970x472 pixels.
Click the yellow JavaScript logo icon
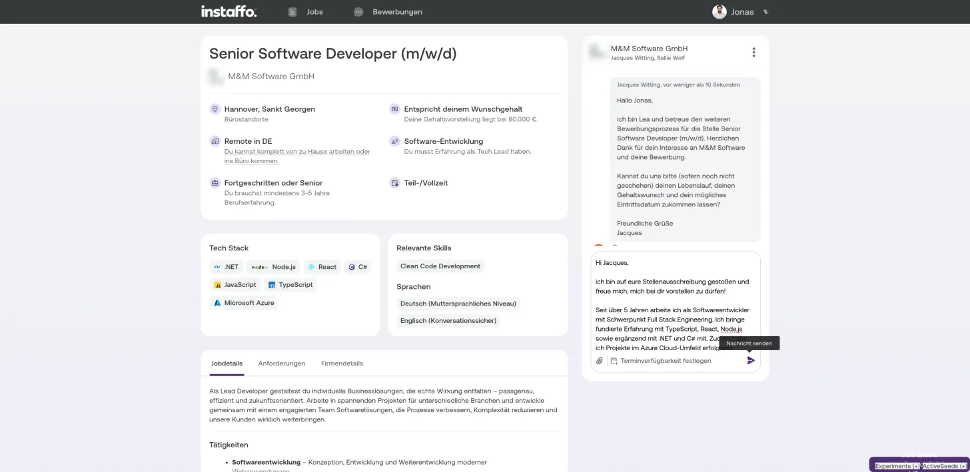pyautogui.click(x=217, y=285)
